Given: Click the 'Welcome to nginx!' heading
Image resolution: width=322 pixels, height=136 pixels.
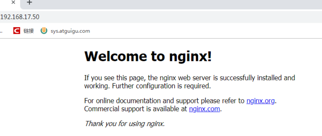Looking at the screenshot, I should [148, 56].
